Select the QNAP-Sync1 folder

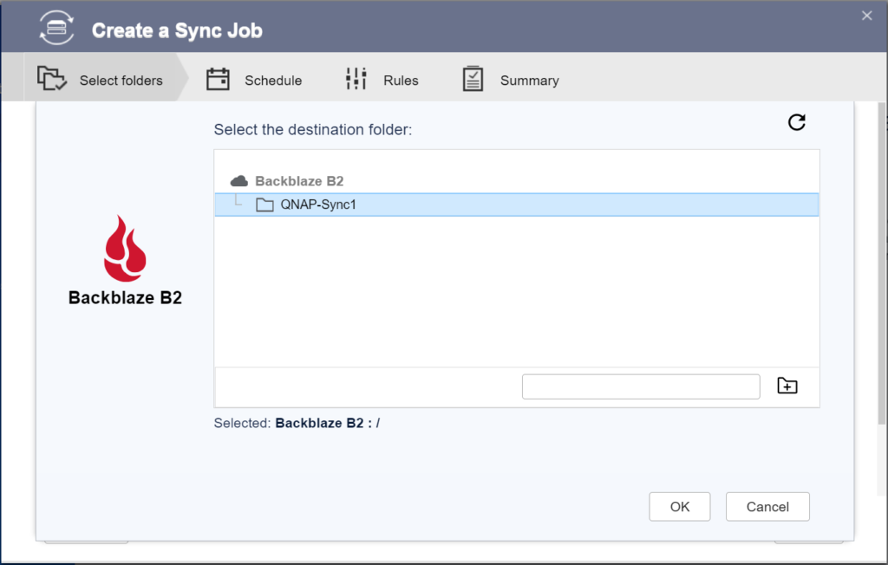pyautogui.click(x=517, y=205)
